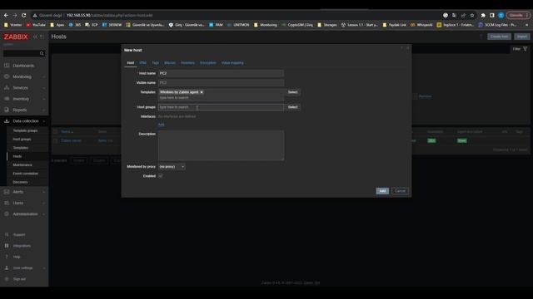Viewport: 533px width, 299px height.
Task: Click the Host groups search field
Action: pos(221,107)
